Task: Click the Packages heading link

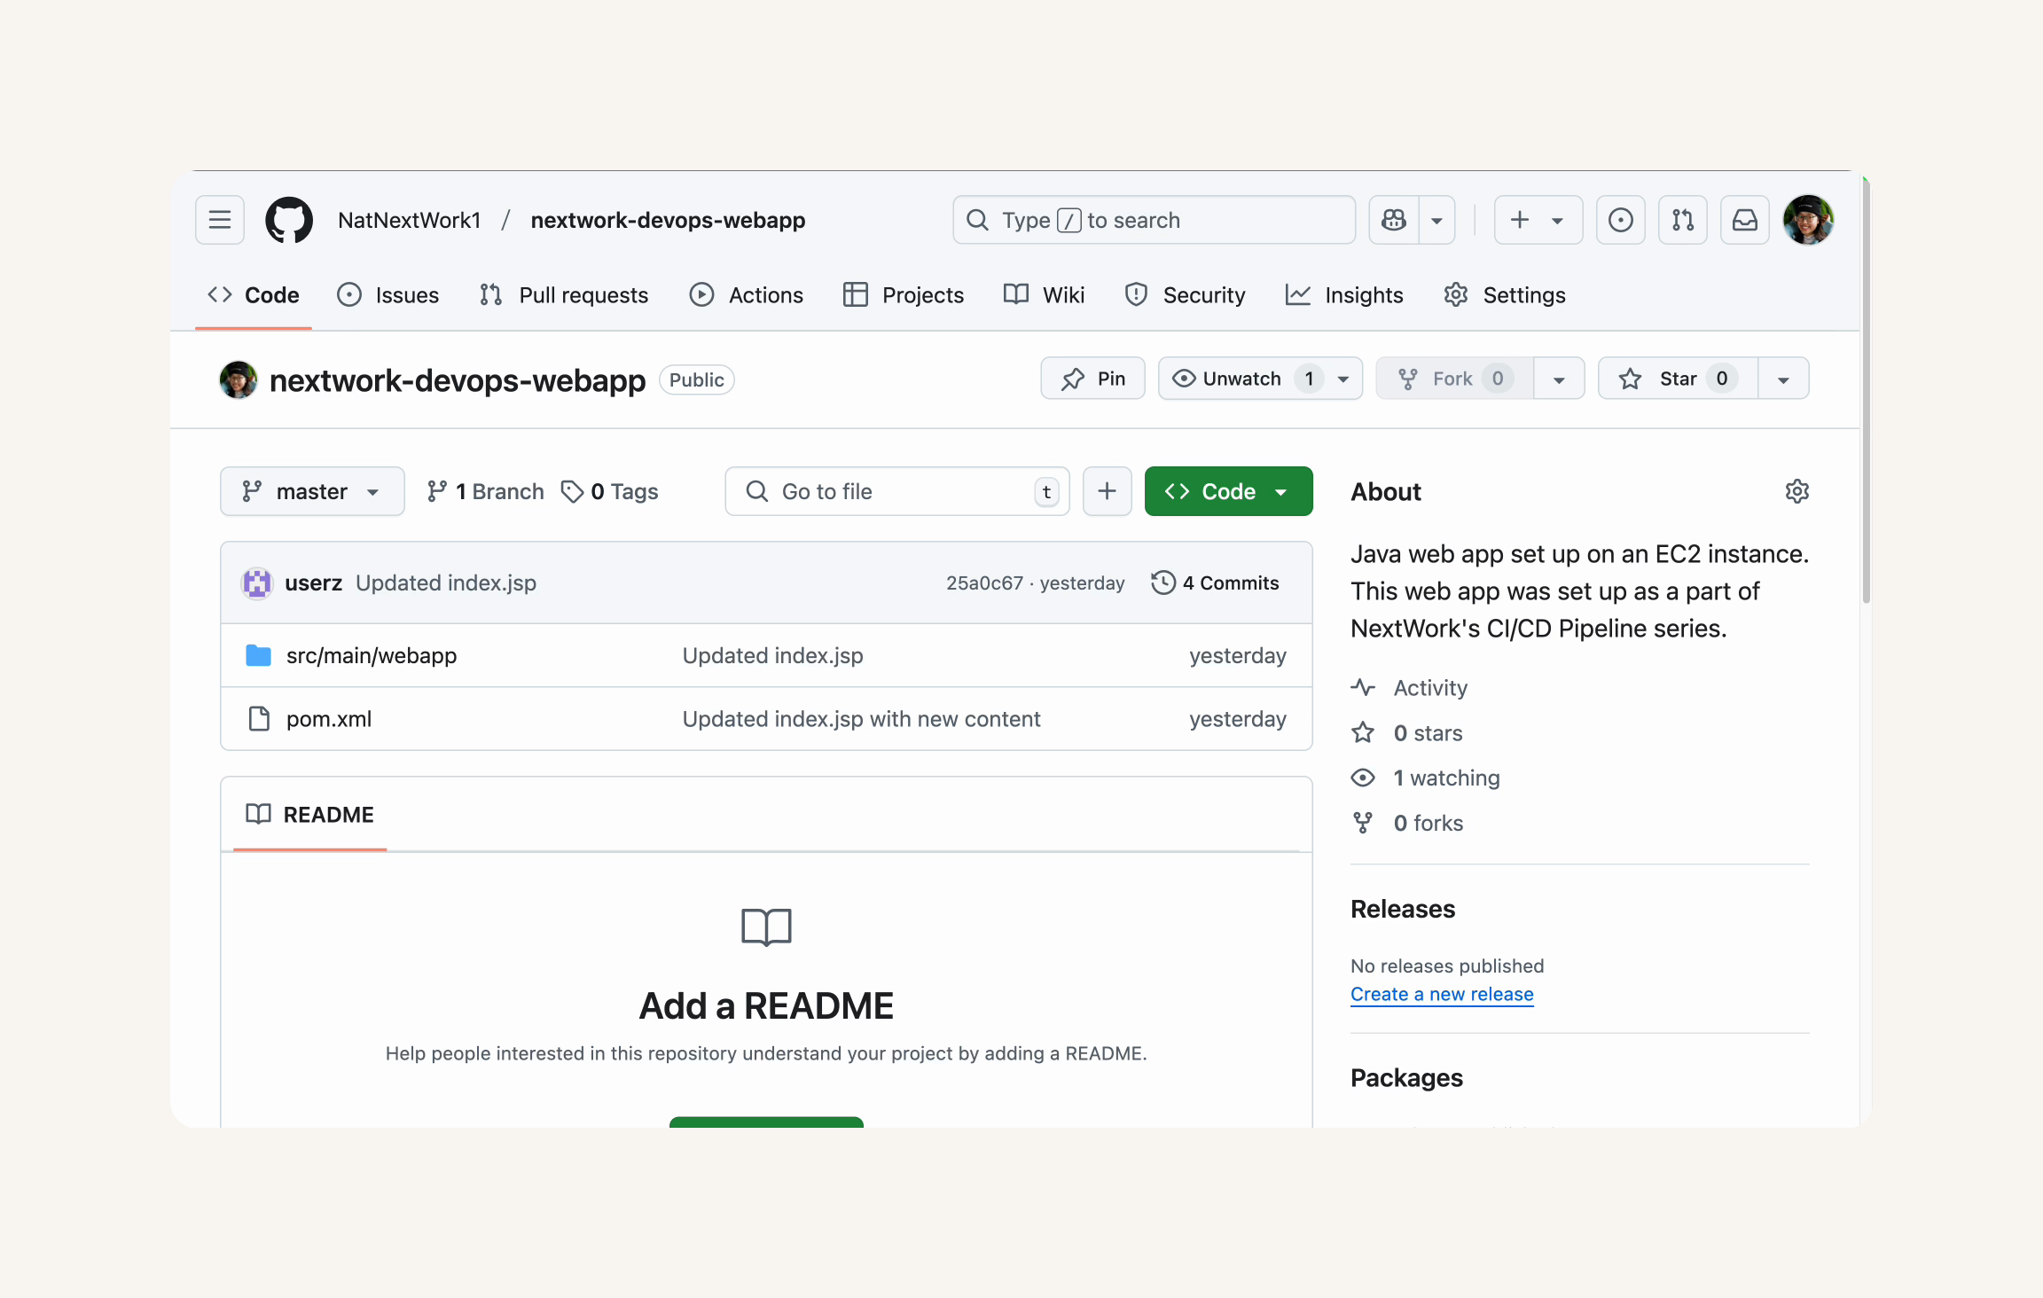Action: (x=1406, y=1077)
